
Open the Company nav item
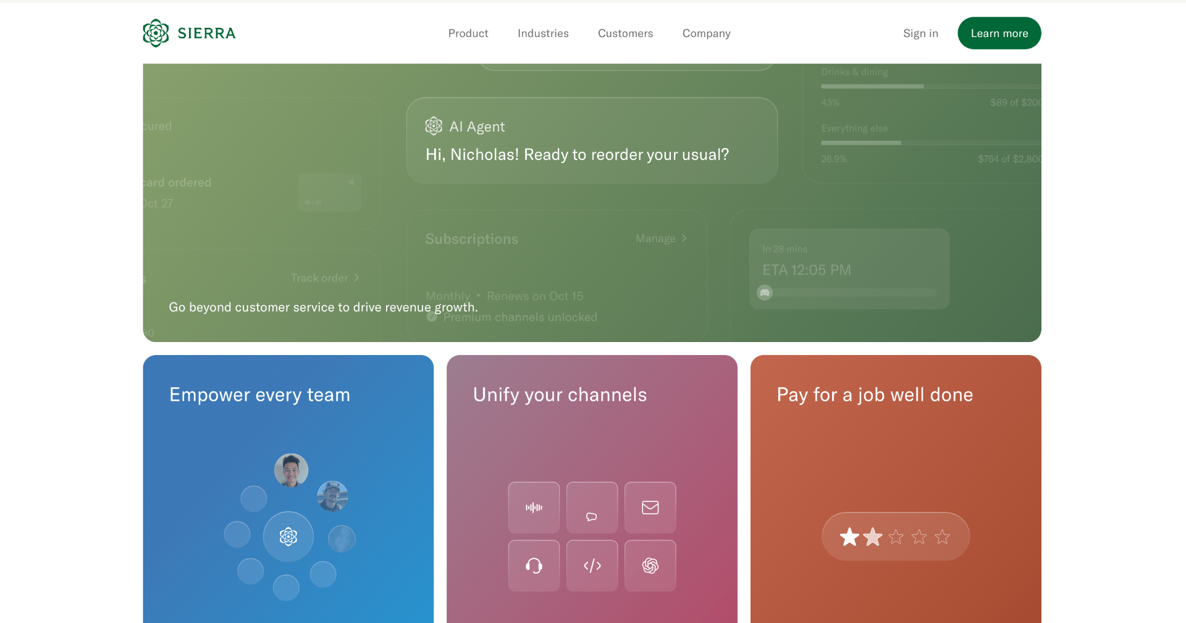[707, 33]
